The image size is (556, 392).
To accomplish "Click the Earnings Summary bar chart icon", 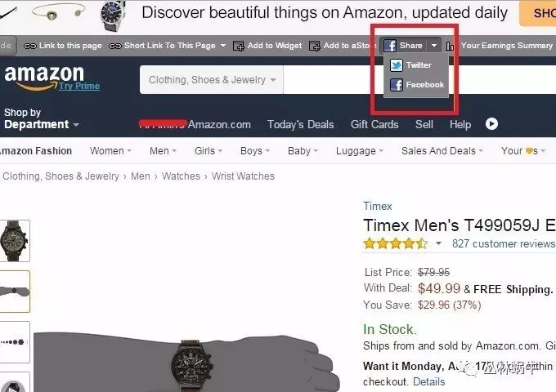I will [x=450, y=46].
